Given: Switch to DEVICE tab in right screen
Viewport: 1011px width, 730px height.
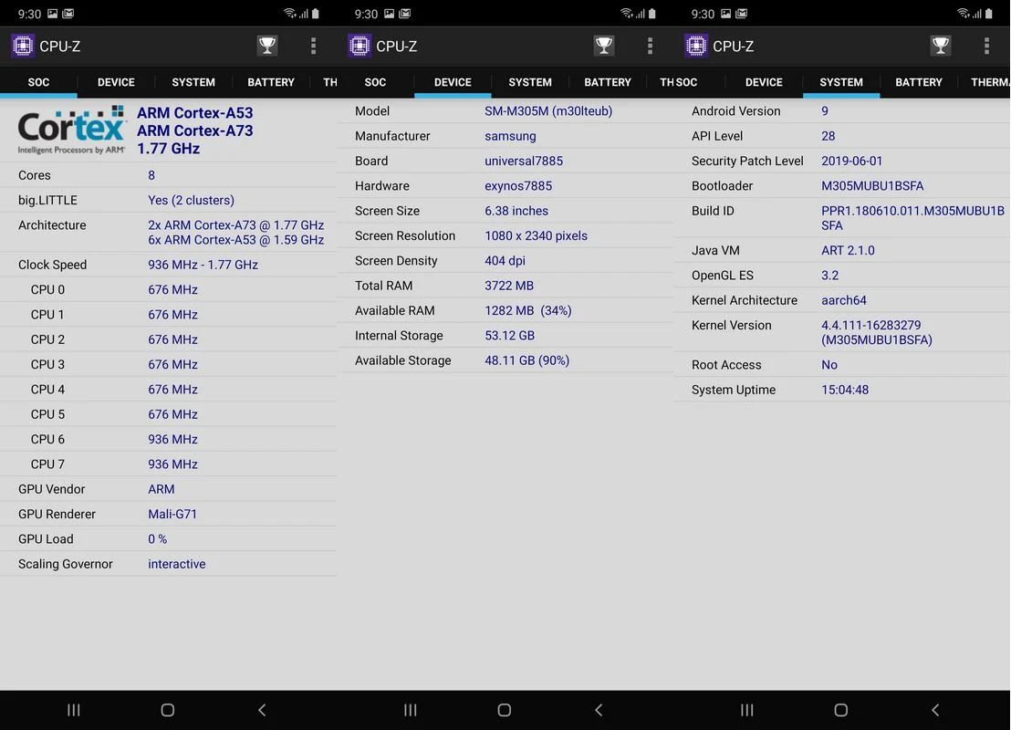Looking at the screenshot, I should pos(764,82).
